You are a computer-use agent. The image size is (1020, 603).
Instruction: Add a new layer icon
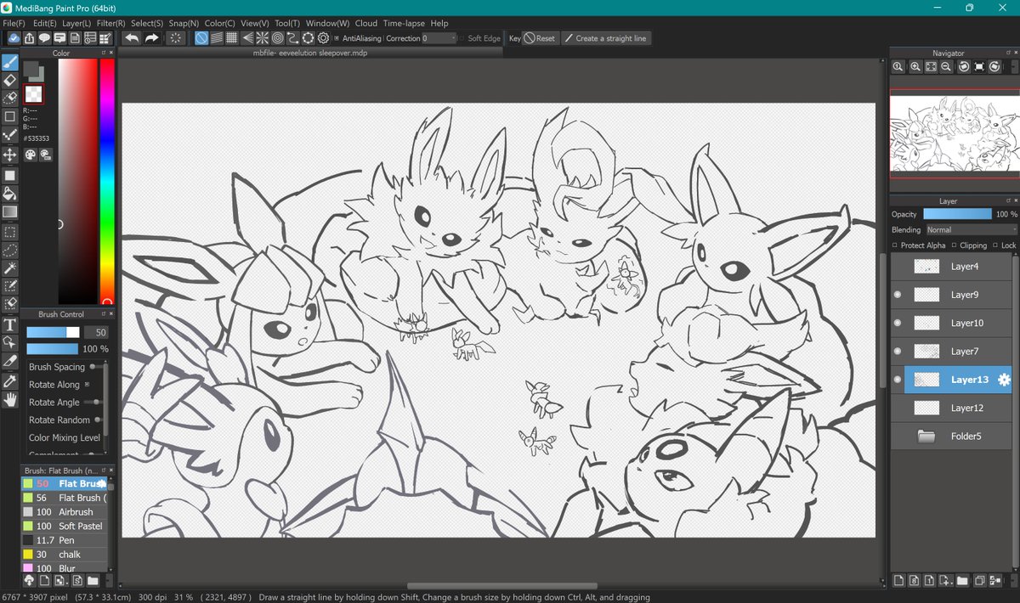point(898,581)
